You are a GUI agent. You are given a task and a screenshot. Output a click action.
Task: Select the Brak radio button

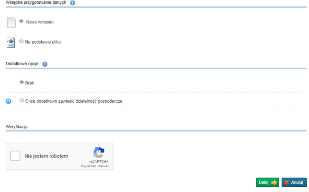(22, 82)
